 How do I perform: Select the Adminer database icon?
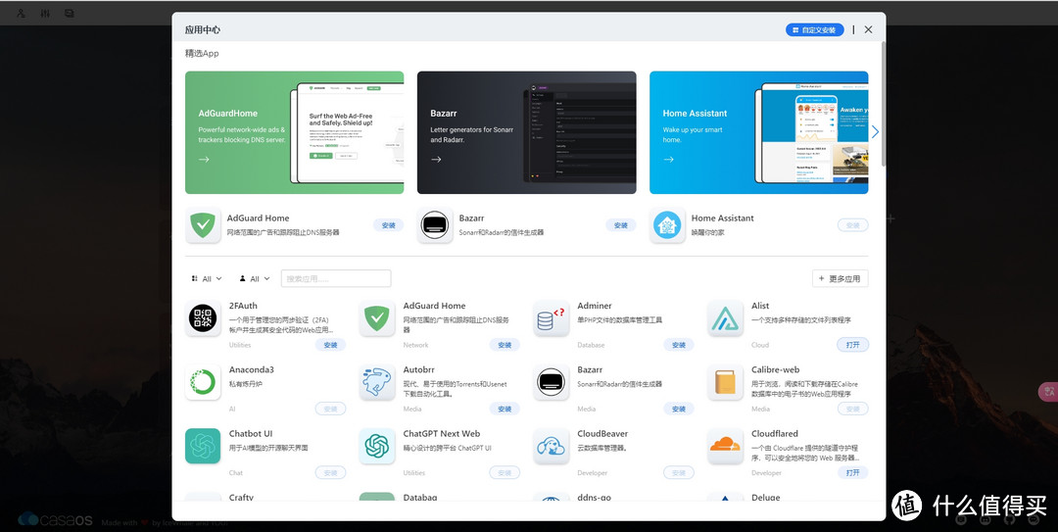pos(551,318)
